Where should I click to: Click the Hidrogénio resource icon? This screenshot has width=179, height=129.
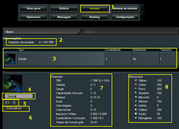click(135, 118)
